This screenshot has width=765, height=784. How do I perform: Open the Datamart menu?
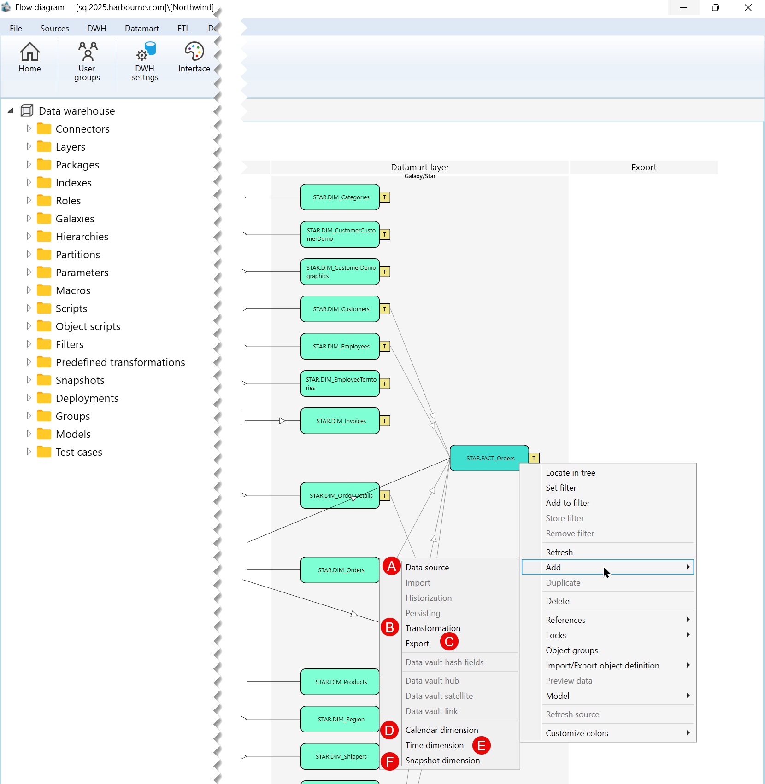(141, 28)
